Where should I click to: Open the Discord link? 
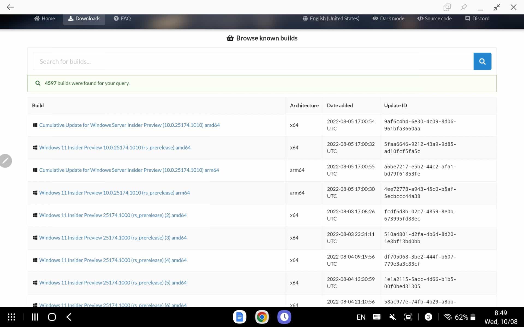pyautogui.click(x=477, y=18)
